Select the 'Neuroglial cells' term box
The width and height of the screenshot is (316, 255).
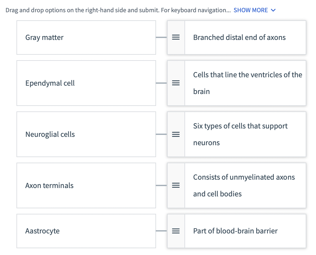(86, 134)
